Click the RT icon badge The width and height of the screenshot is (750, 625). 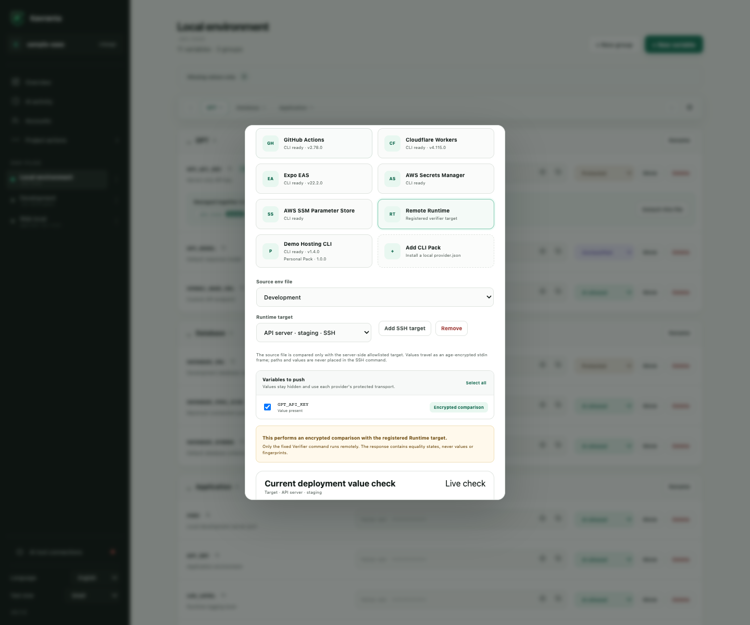(392, 214)
